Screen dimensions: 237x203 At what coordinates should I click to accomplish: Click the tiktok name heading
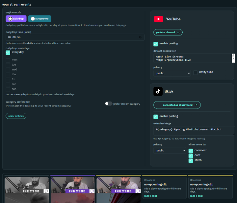[169, 91]
